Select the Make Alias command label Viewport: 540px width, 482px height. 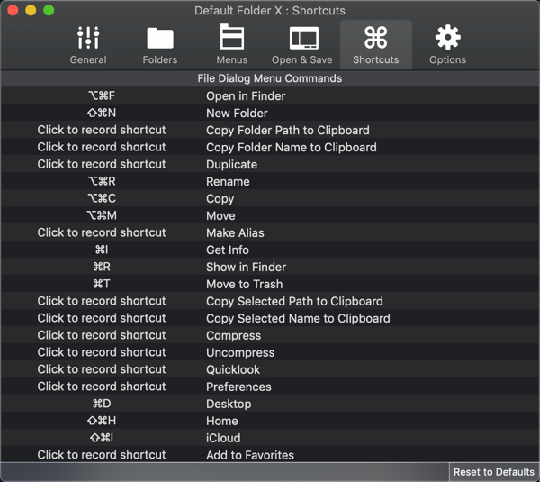click(235, 233)
